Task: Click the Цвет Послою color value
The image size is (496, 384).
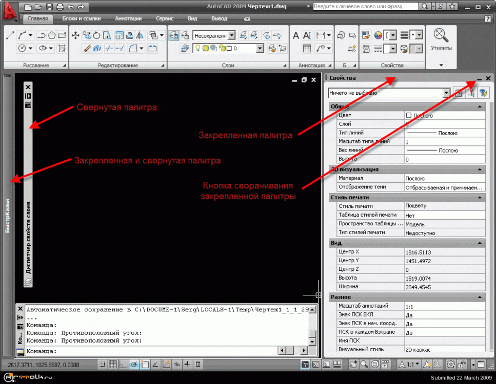Action: pyautogui.click(x=445, y=115)
